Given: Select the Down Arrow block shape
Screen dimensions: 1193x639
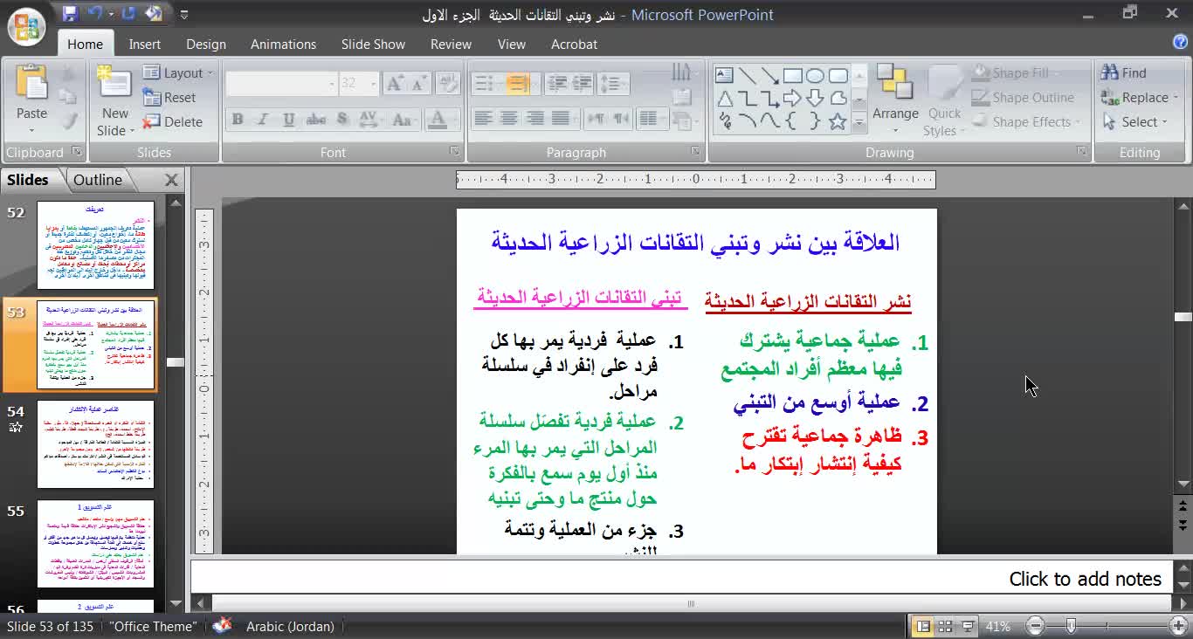Looking at the screenshot, I should [815, 98].
